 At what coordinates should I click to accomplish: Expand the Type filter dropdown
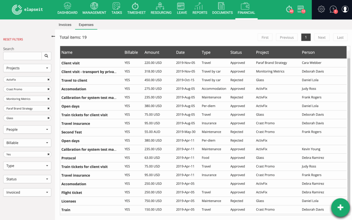point(27,166)
